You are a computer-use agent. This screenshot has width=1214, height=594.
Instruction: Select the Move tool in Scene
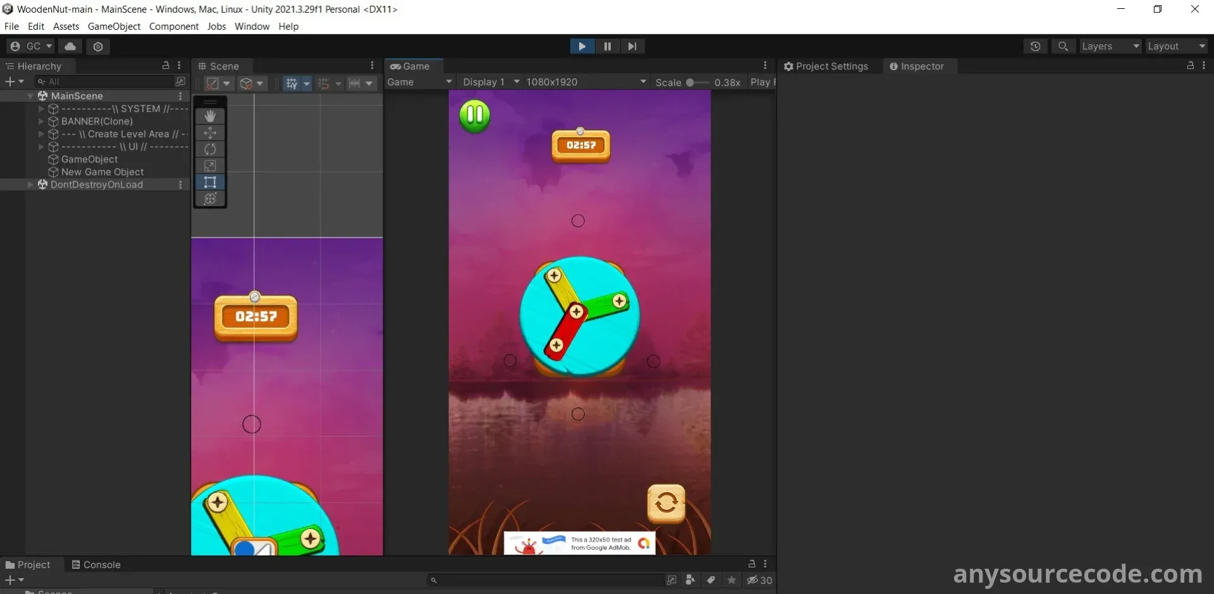pos(210,133)
